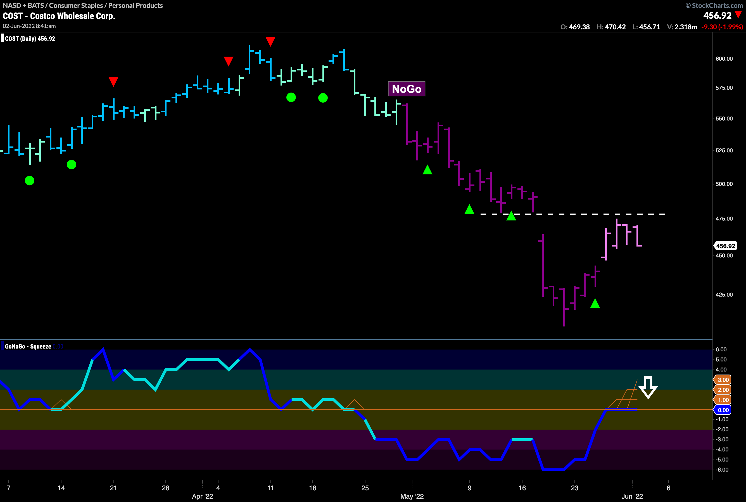Click the 600.00 price axis label
Viewport: 746px width, 502px height.
pos(724,59)
